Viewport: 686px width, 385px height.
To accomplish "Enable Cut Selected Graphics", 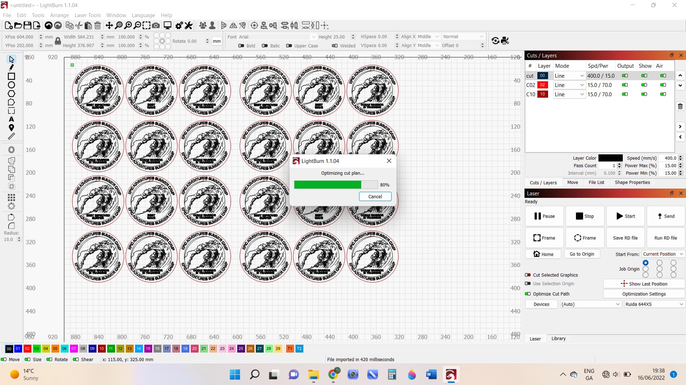I will tap(528, 275).
